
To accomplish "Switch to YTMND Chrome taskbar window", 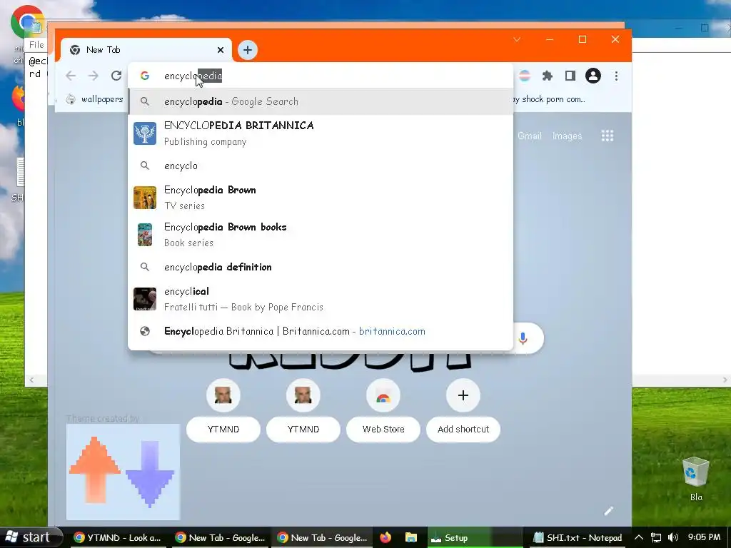I will pos(118,538).
